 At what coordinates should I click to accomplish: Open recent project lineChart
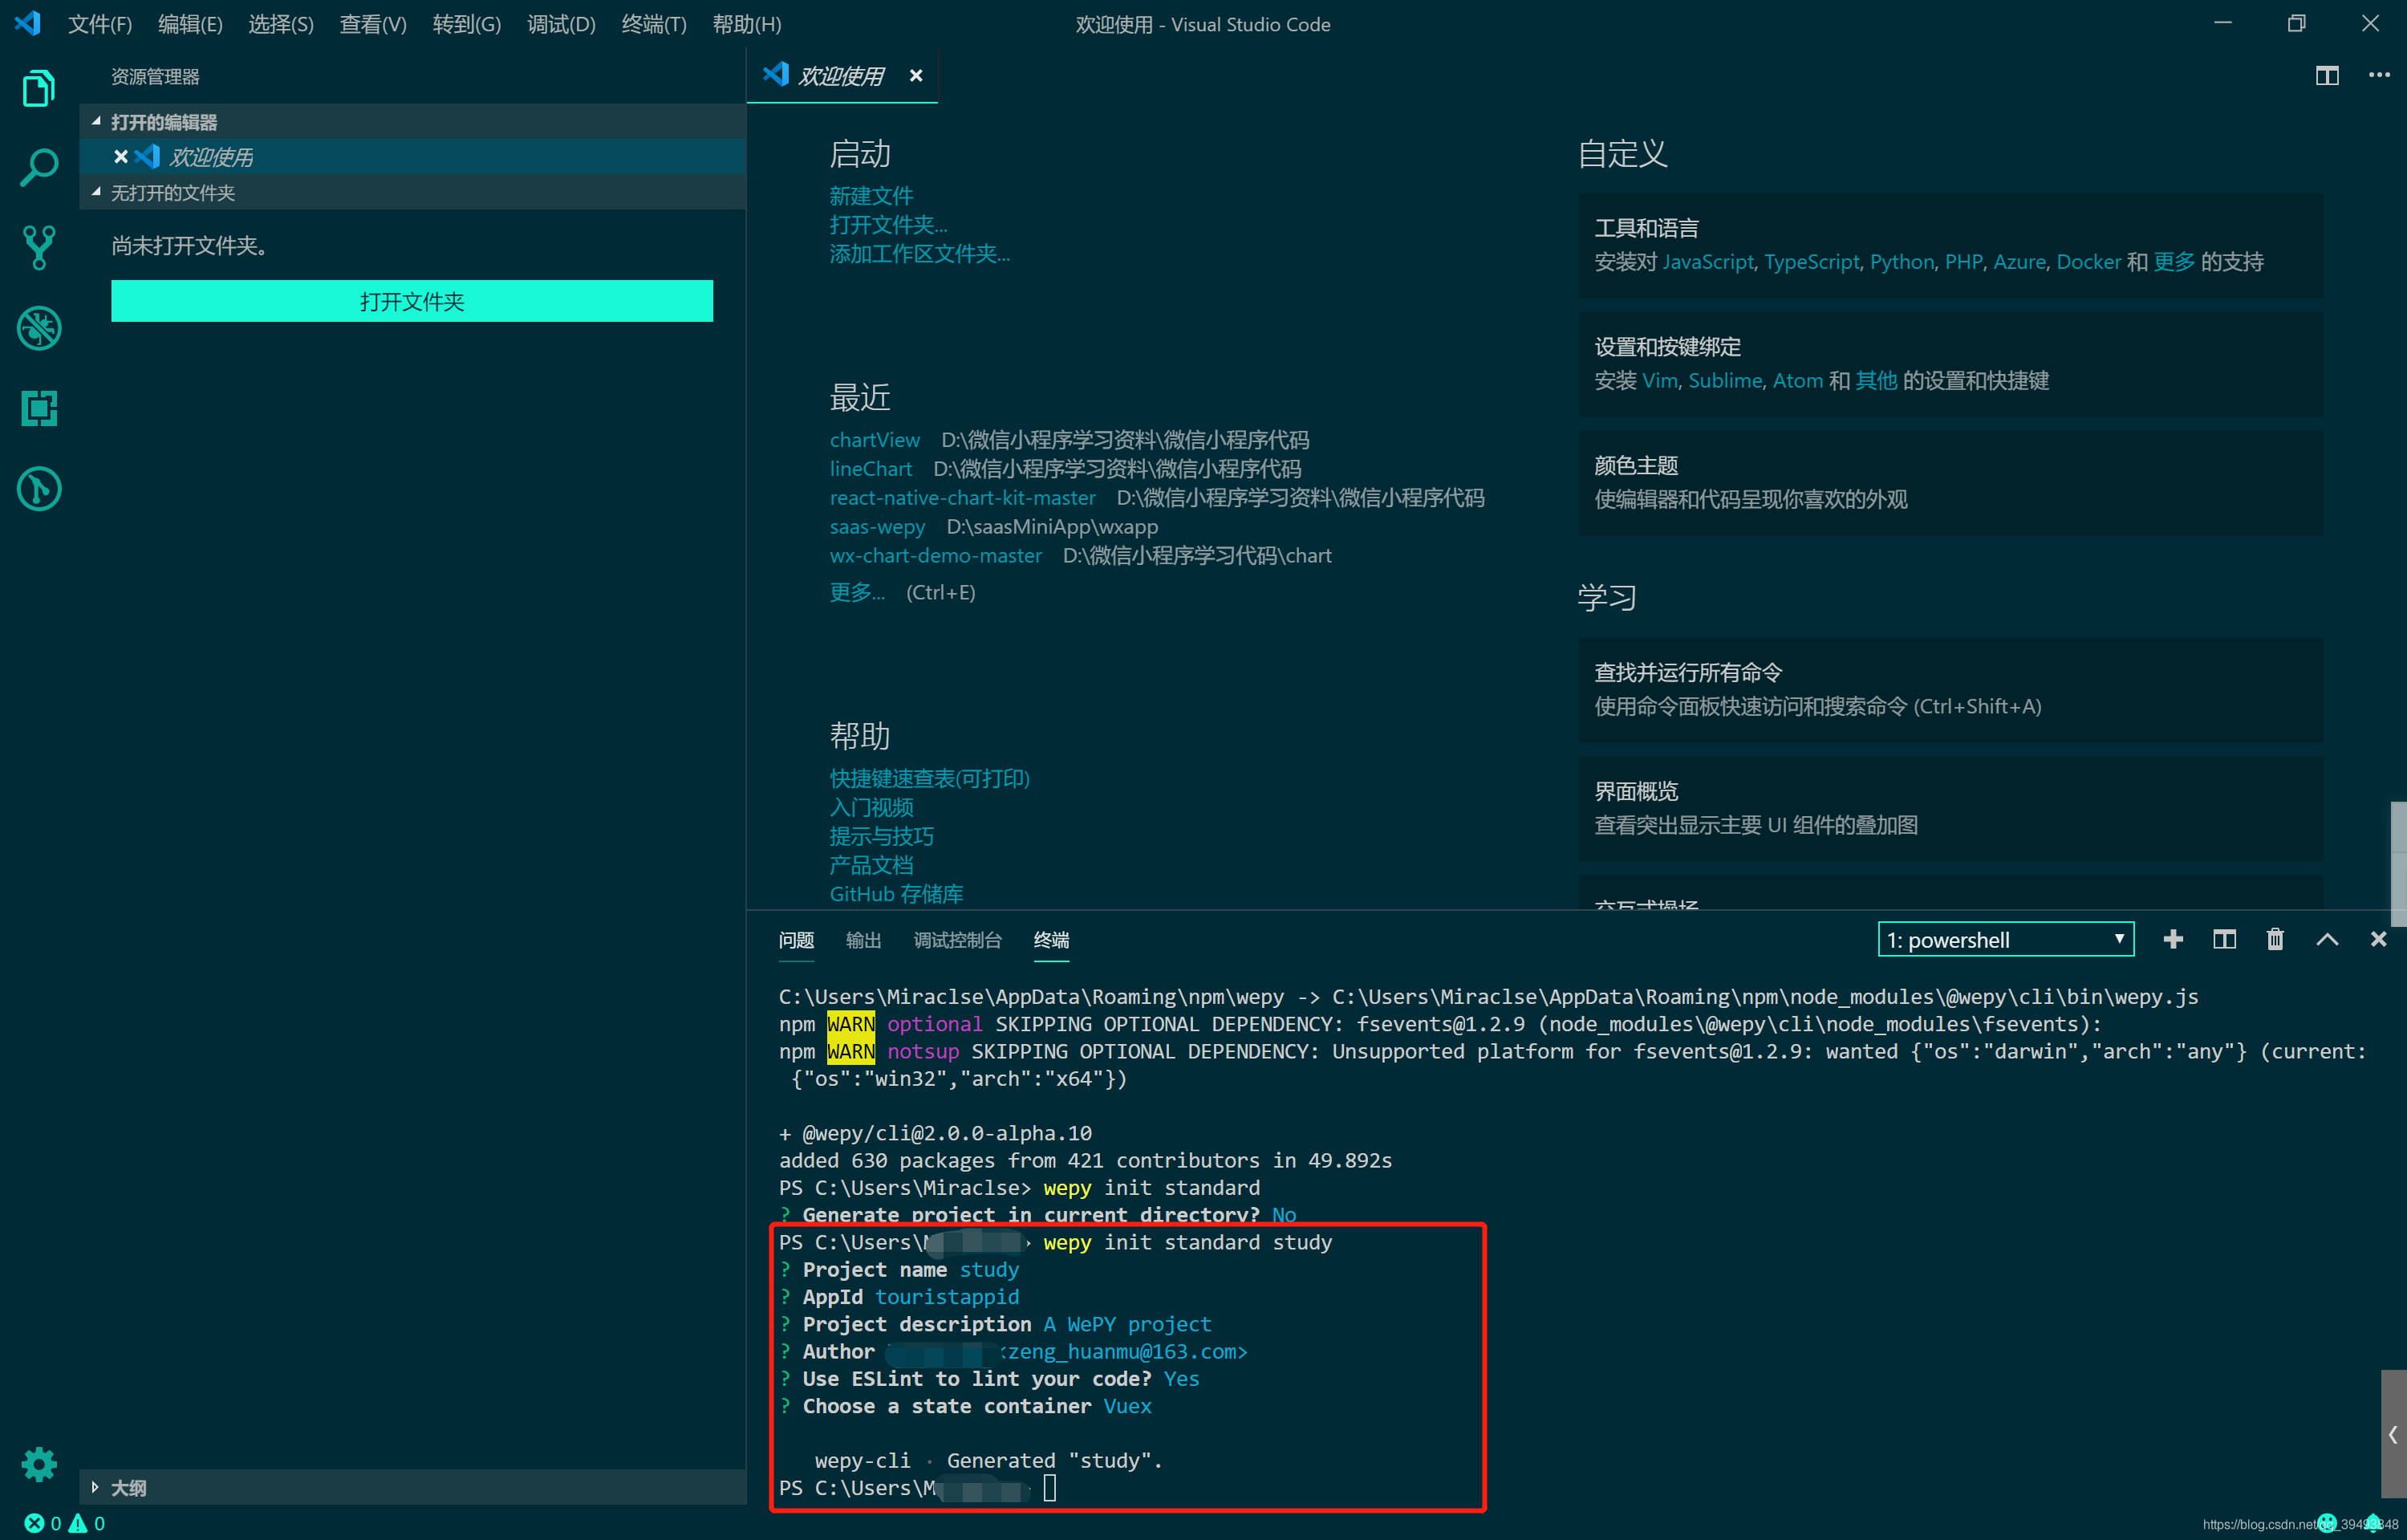point(870,469)
